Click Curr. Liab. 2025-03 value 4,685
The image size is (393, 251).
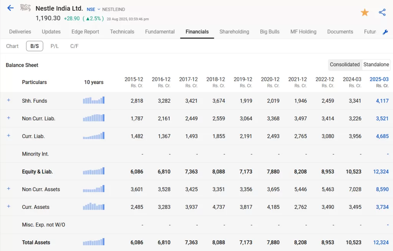pyautogui.click(x=382, y=136)
